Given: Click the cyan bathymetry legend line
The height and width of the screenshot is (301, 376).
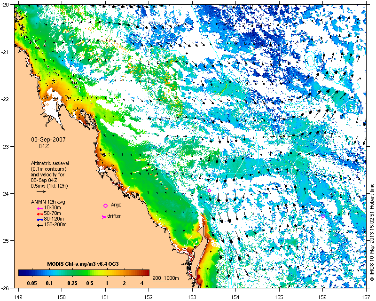Looking at the screenshot, I should pyautogui.click(x=161, y=282).
